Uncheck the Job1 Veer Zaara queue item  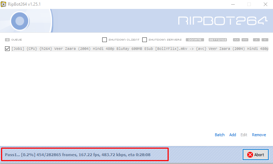7,48
